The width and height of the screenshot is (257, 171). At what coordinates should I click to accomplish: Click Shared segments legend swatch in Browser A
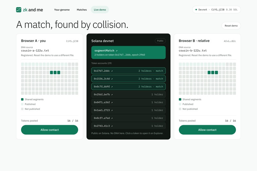pos(22,99)
